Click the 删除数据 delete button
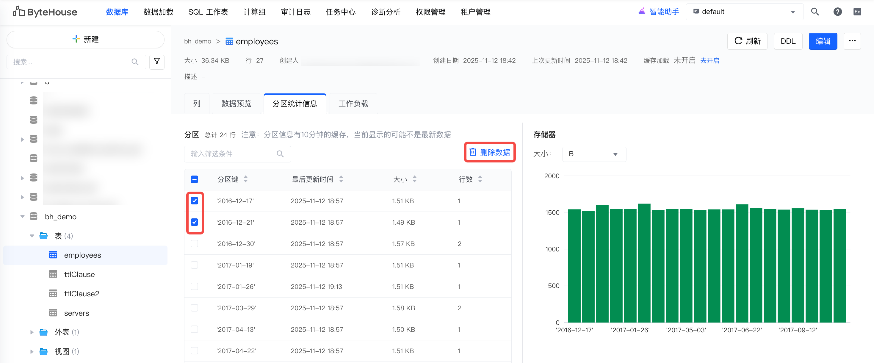The height and width of the screenshot is (363, 874). [x=490, y=152]
